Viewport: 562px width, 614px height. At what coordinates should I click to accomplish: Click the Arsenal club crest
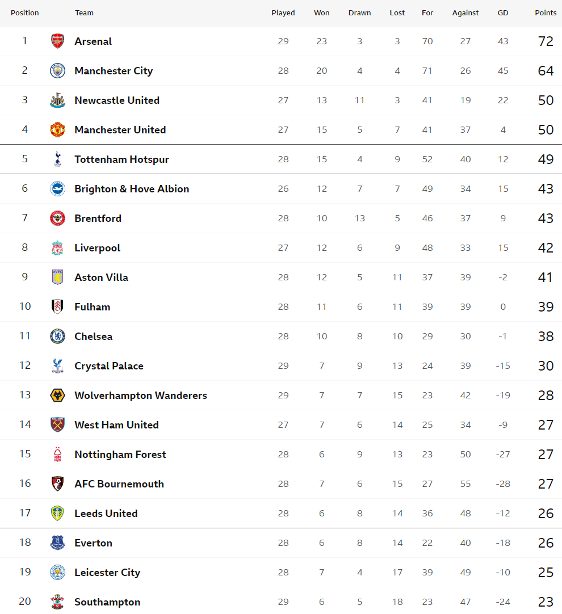(57, 41)
